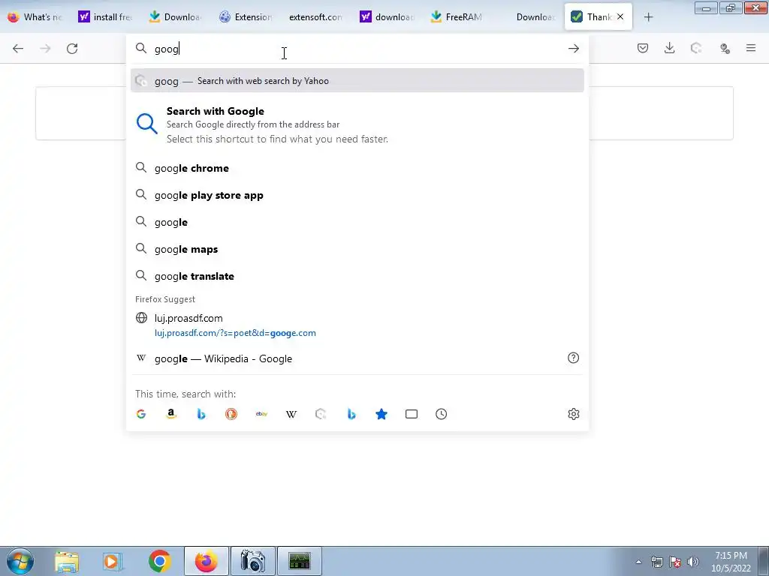Image resolution: width=769 pixels, height=576 pixels.
Task: Open the Downloads panel icon
Action: tap(669, 48)
